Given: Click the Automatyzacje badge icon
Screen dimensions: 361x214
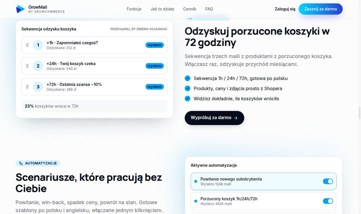Looking at the screenshot, I should 21,163.
